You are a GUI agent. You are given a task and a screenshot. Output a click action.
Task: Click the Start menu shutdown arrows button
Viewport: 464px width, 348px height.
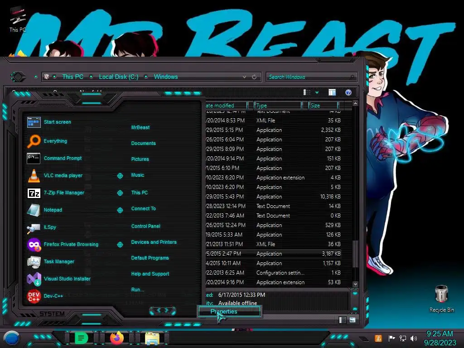tap(163, 310)
